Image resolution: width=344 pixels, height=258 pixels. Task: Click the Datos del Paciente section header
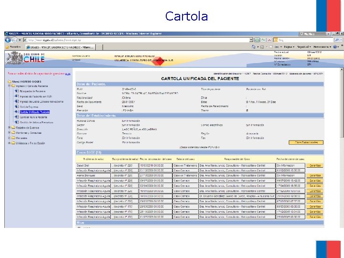(200, 84)
